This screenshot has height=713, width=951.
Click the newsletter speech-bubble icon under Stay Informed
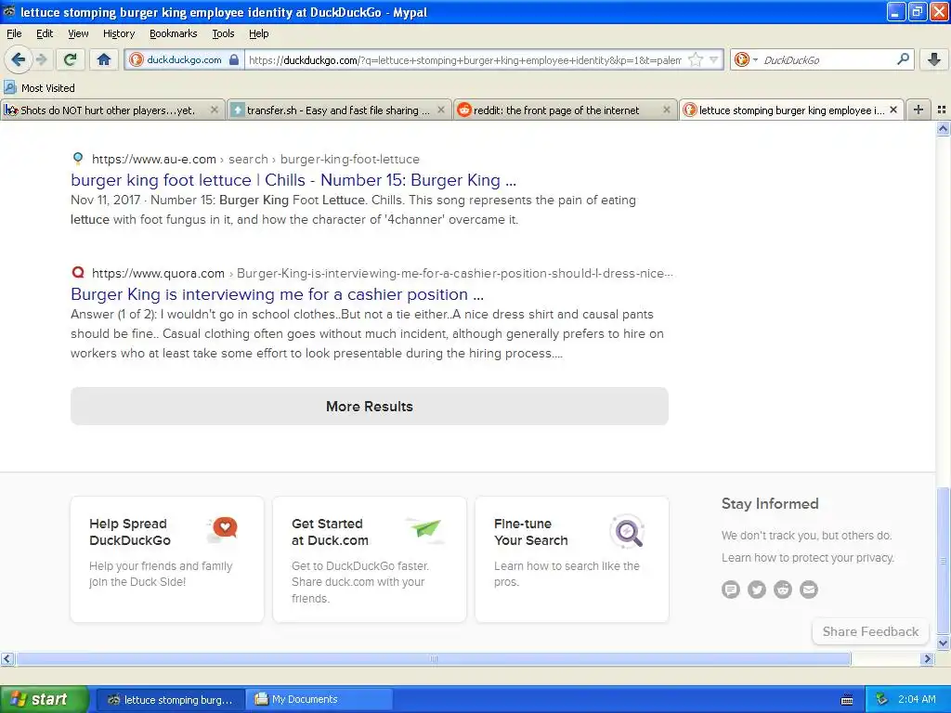click(x=731, y=590)
